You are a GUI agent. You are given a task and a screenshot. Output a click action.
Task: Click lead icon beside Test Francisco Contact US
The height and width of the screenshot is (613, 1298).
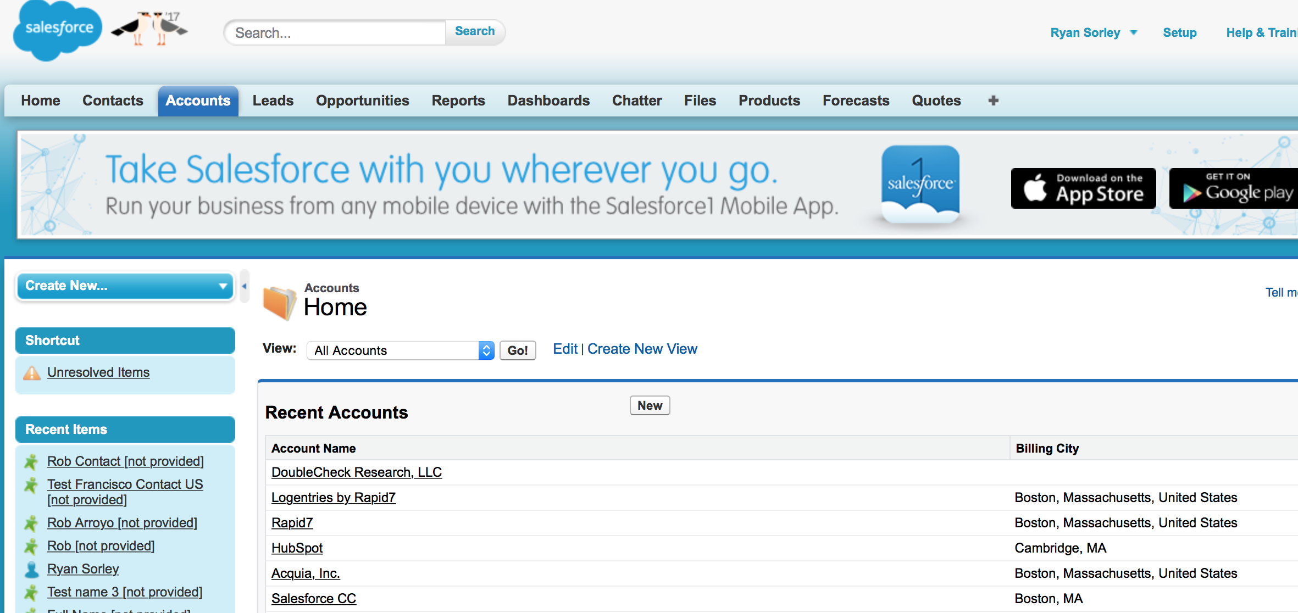coord(31,485)
